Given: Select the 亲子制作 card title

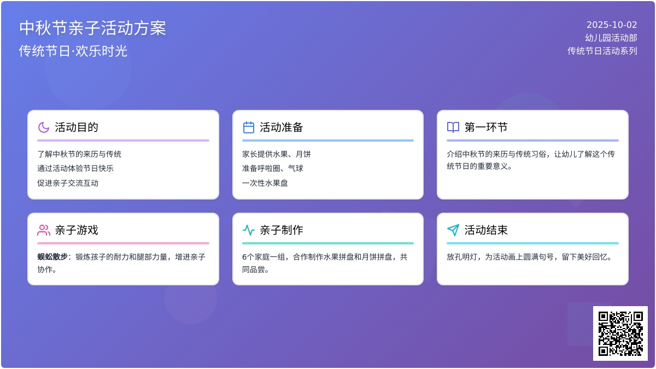Looking at the screenshot, I should point(282,230).
